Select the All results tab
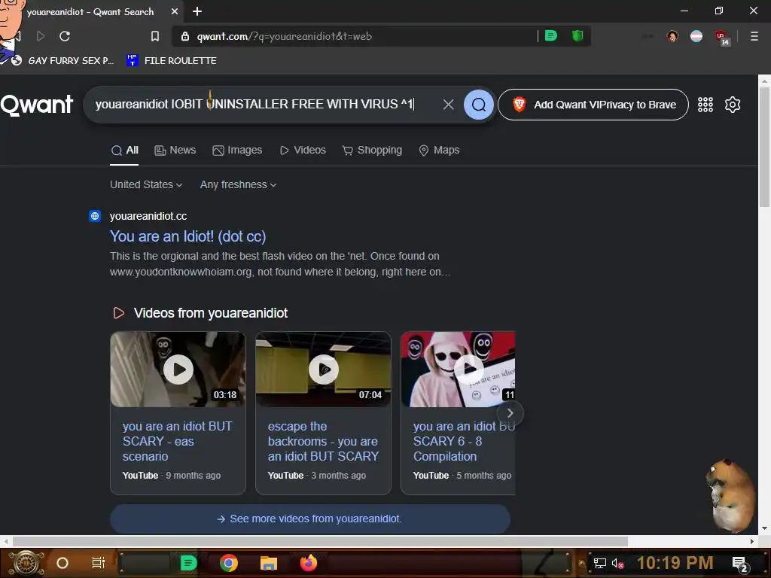Image resolution: width=771 pixels, height=578 pixels. coord(124,151)
